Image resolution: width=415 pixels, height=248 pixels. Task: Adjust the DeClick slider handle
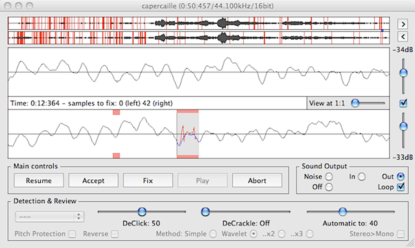(x=142, y=212)
